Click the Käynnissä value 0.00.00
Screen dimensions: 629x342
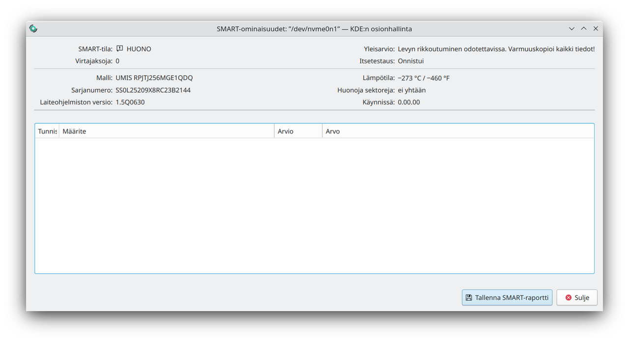coord(409,102)
